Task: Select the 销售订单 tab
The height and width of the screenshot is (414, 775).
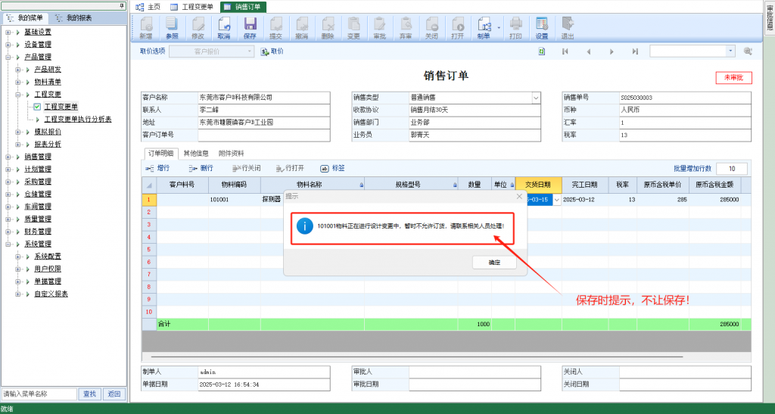Action: pyautogui.click(x=243, y=7)
